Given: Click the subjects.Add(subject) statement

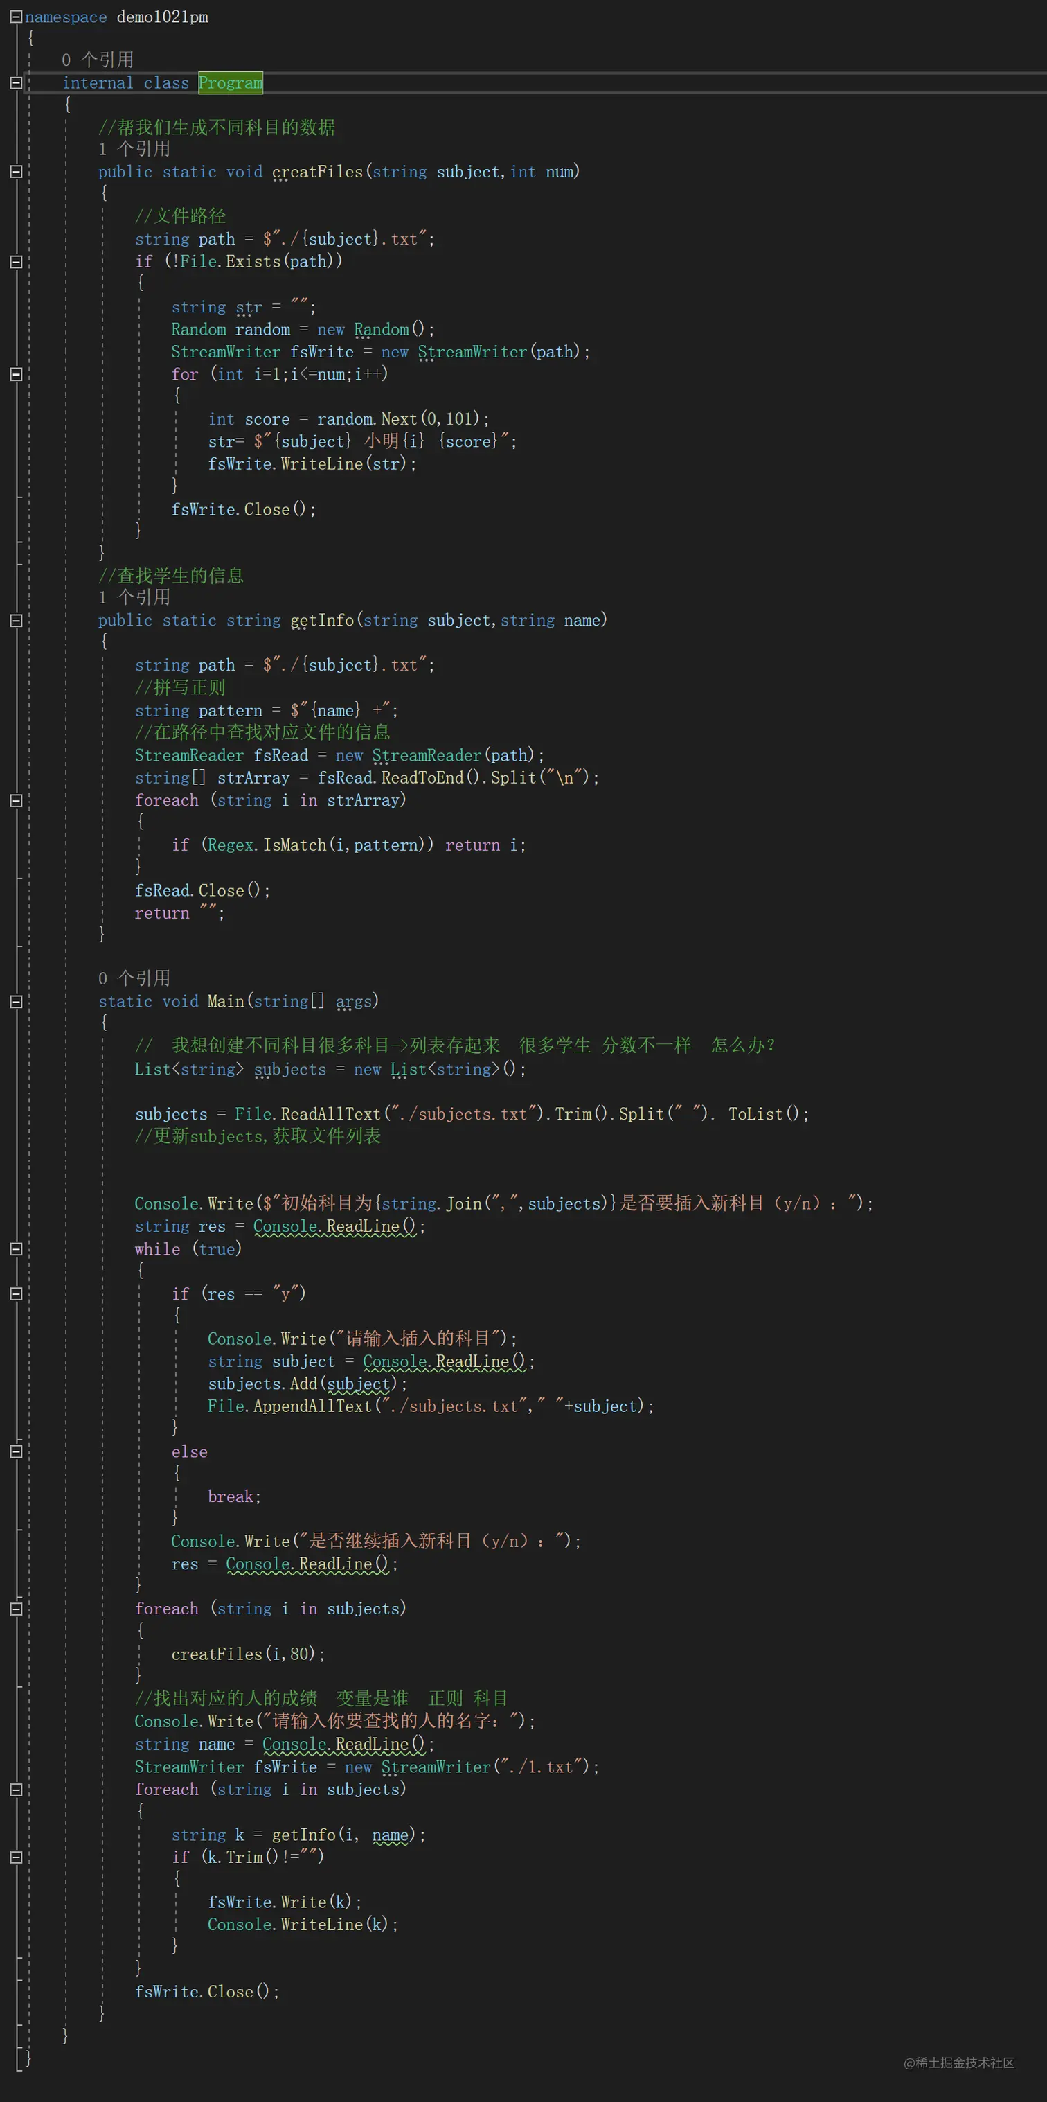Looking at the screenshot, I should click(x=307, y=1384).
